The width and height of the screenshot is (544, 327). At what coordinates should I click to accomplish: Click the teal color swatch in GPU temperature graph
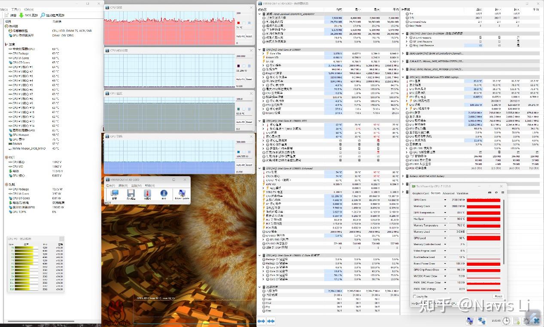[x=238, y=109]
